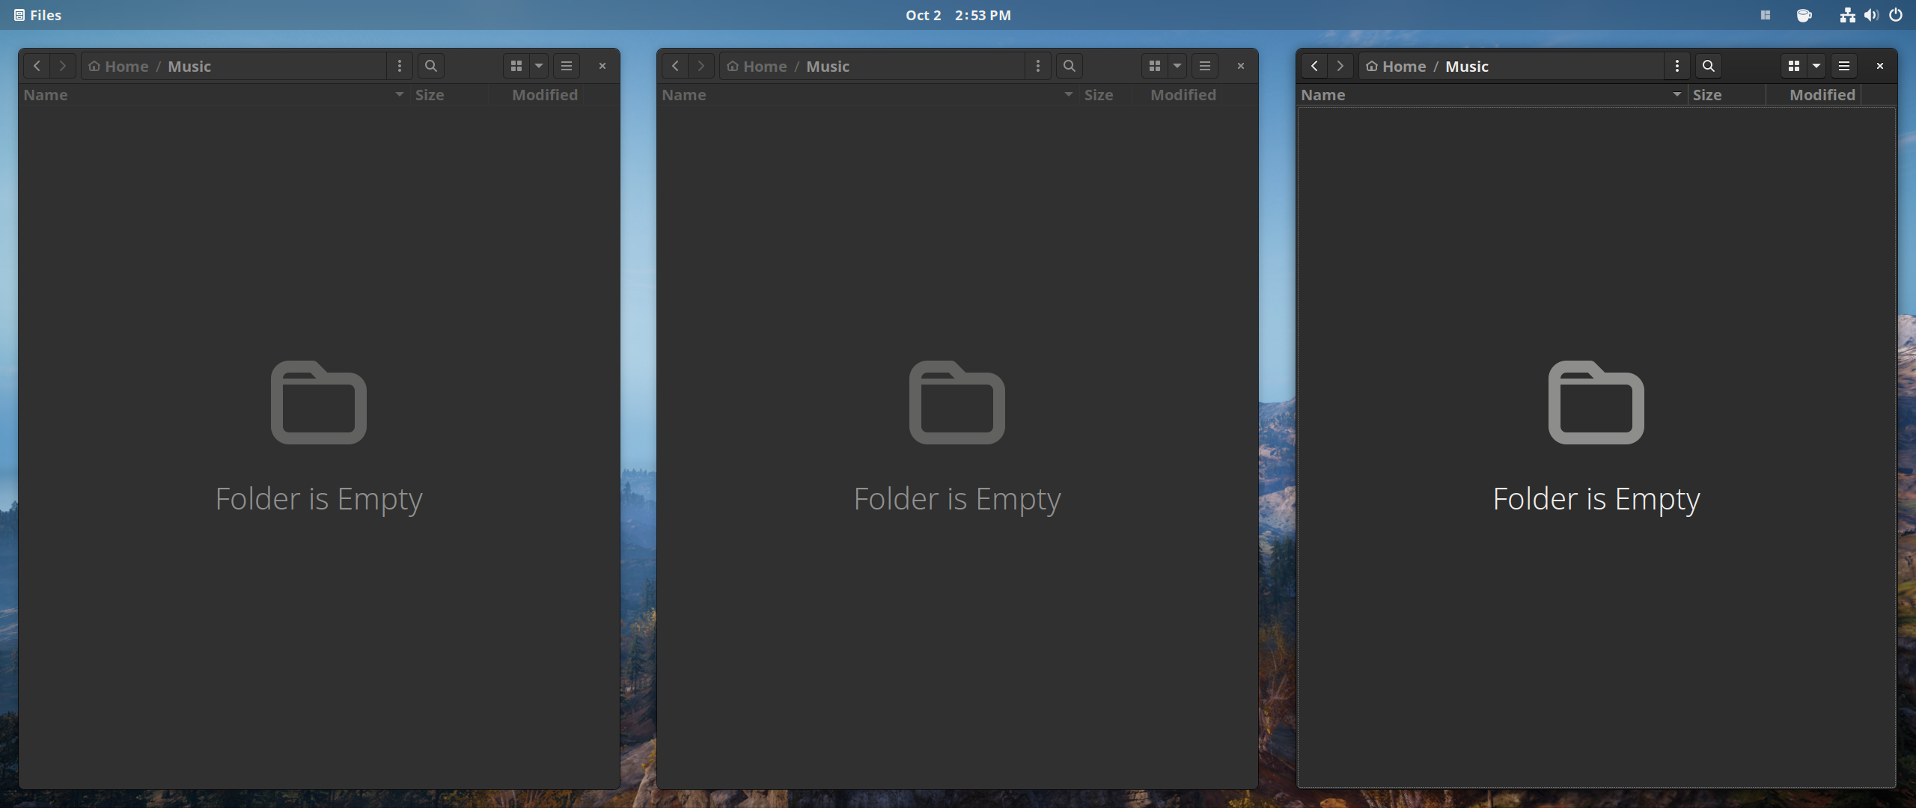The height and width of the screenshot is (808, 1916).
Task: Go forward in the right Files window
Action: pos(1340,66)
